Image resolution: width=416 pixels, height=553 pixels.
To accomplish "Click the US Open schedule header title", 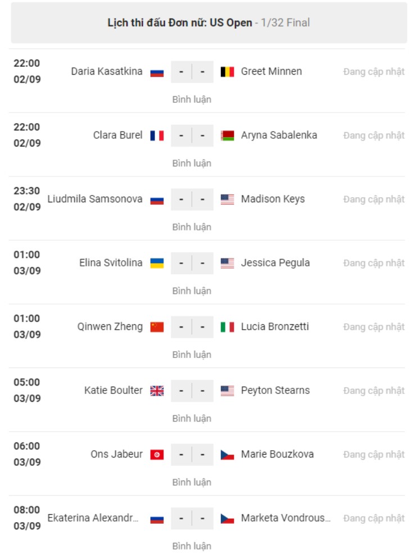I will pos(209,23).
